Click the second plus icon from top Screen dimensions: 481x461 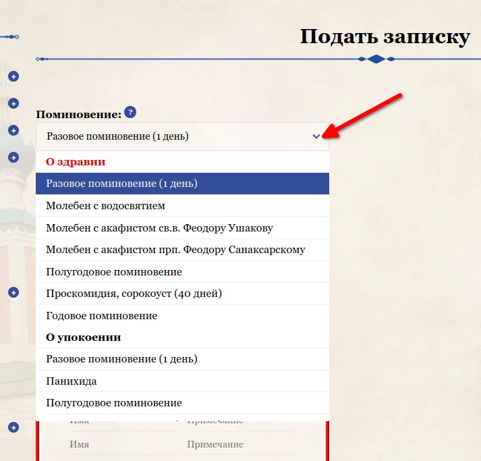coord(13,103)
